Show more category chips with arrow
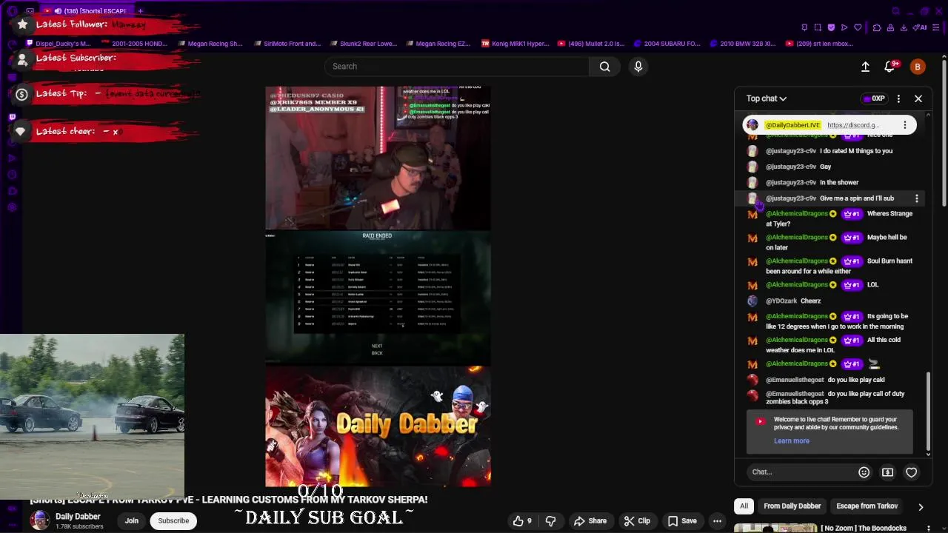This screenshot has width=948, height=533. pyautogui.click(x=921, y=507)
